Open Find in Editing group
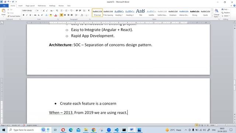Viewport: 236px width, 133px height. [225, 10]
